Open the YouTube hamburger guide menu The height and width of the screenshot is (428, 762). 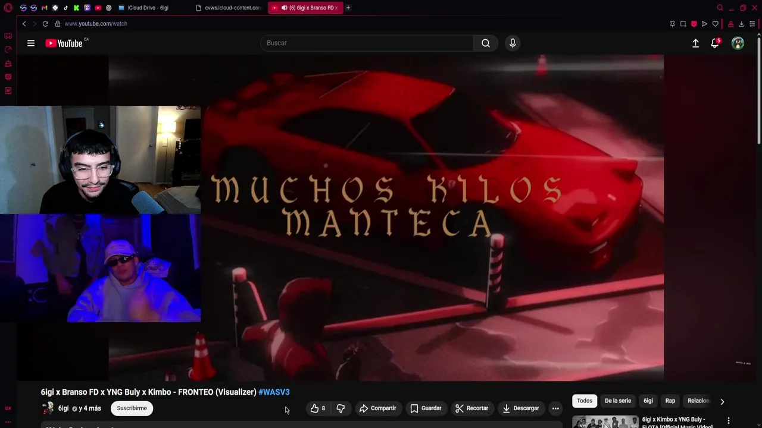tap(31, 43)
